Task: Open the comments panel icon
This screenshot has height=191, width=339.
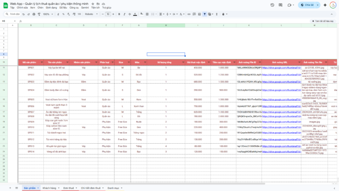Action: [x=280, y=5]
